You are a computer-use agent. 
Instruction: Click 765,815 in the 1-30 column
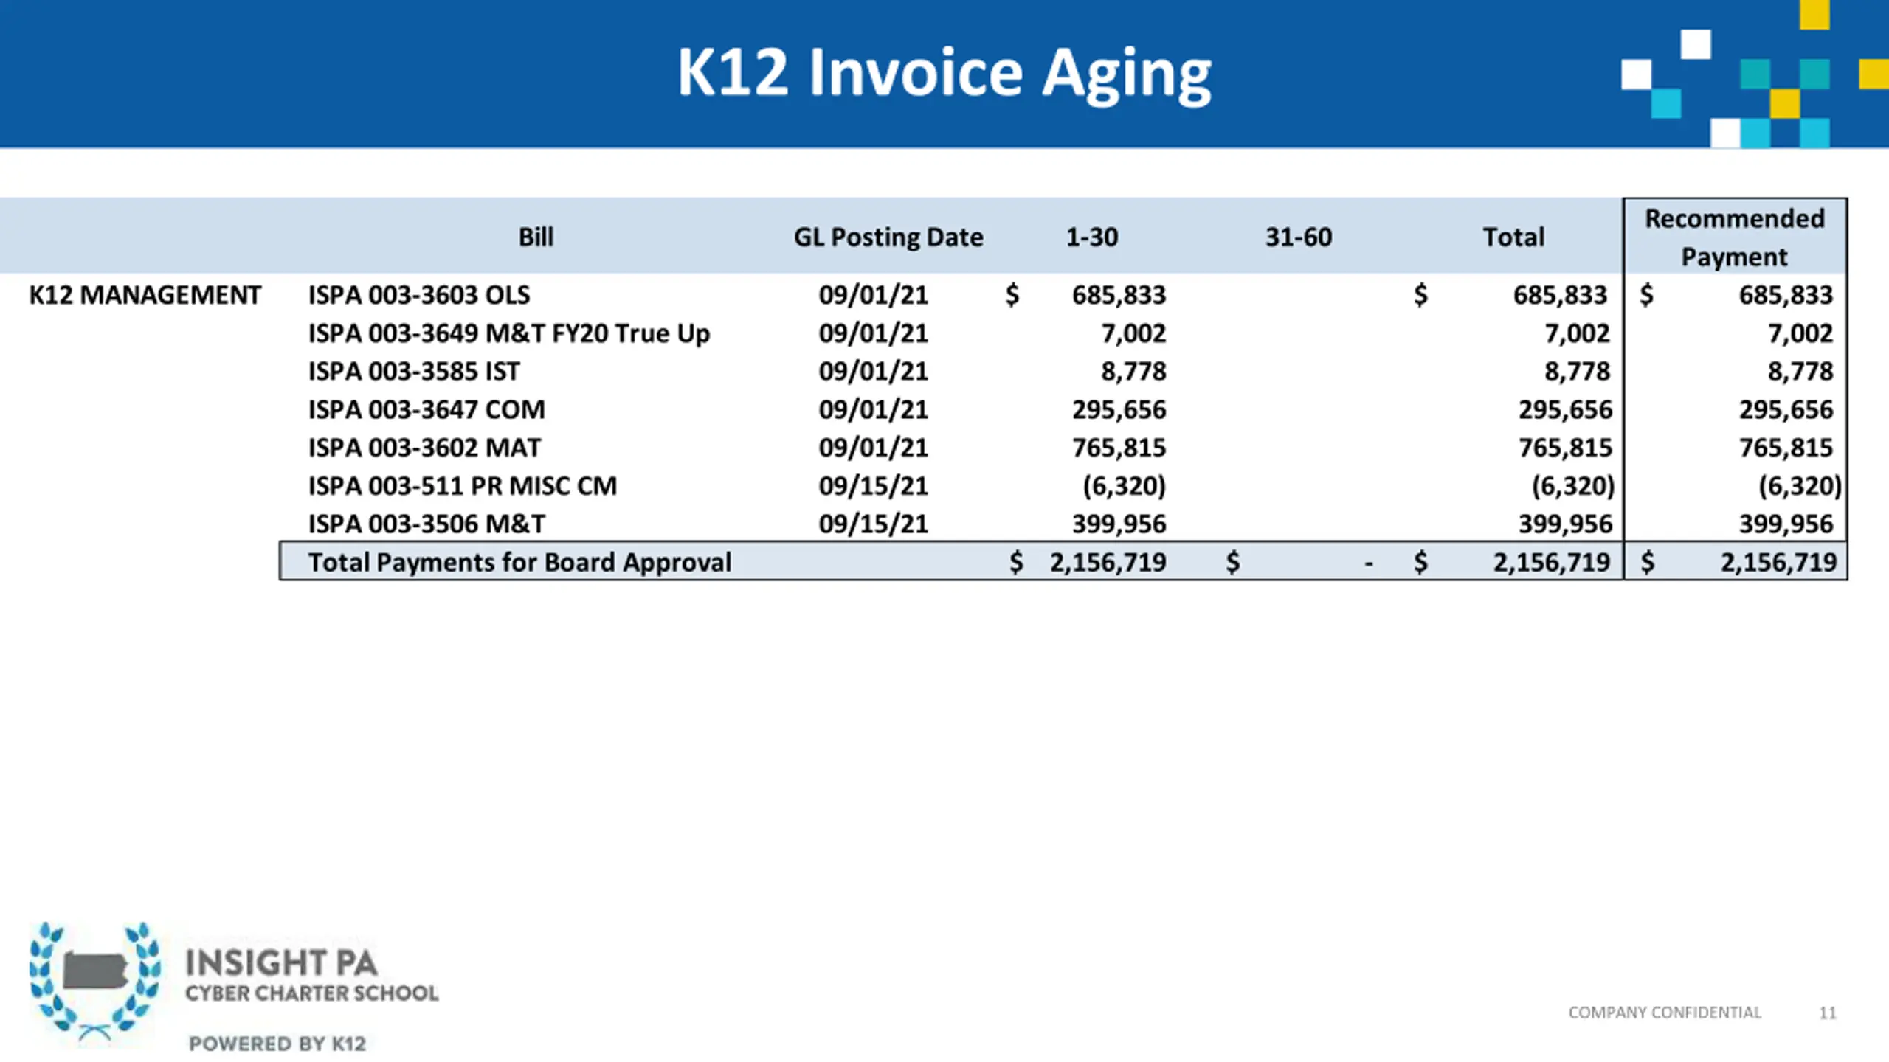1119,448
